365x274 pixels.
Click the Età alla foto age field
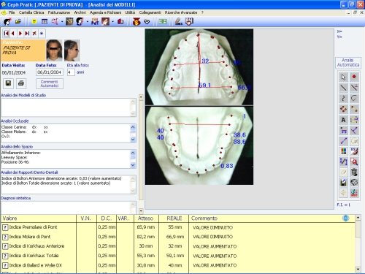71,72
